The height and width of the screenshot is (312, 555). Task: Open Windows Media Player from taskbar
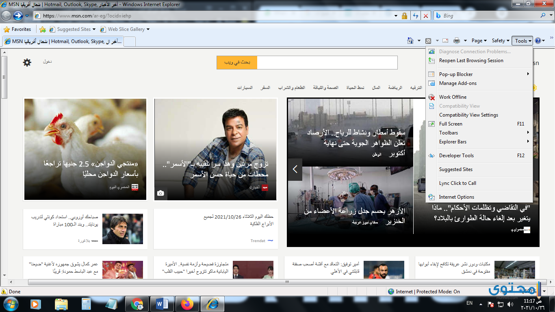(35, 303)
